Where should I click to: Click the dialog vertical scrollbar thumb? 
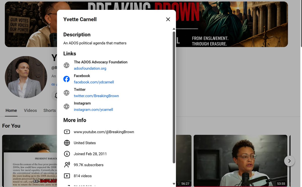pos(174,97)
